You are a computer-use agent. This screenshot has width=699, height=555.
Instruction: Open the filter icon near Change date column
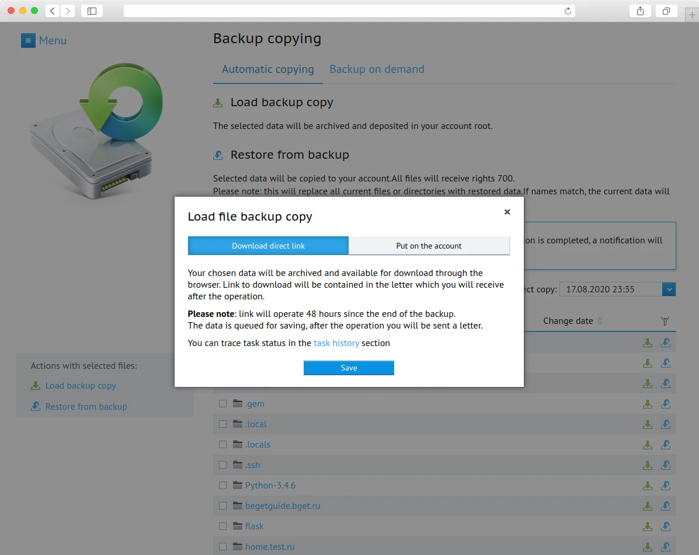click(665, 320)
